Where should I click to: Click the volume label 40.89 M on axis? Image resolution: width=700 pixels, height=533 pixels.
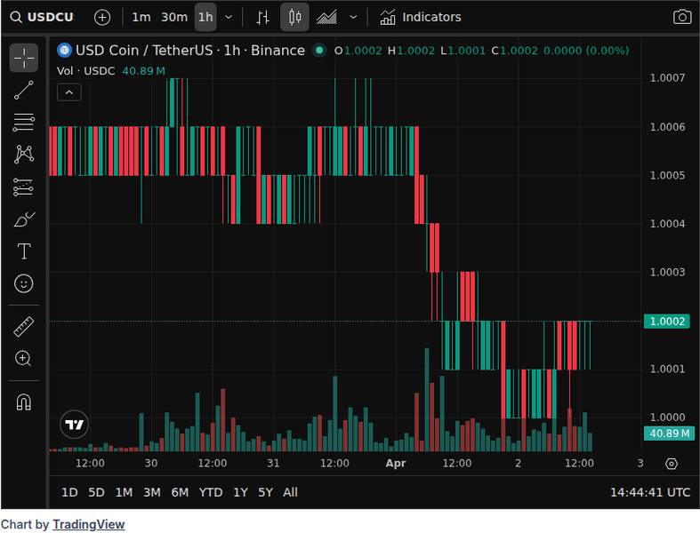click(669, 434)
